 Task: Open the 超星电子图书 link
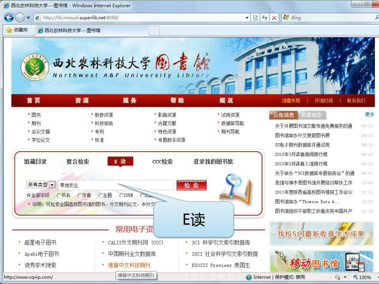click(x=40, y=243)
